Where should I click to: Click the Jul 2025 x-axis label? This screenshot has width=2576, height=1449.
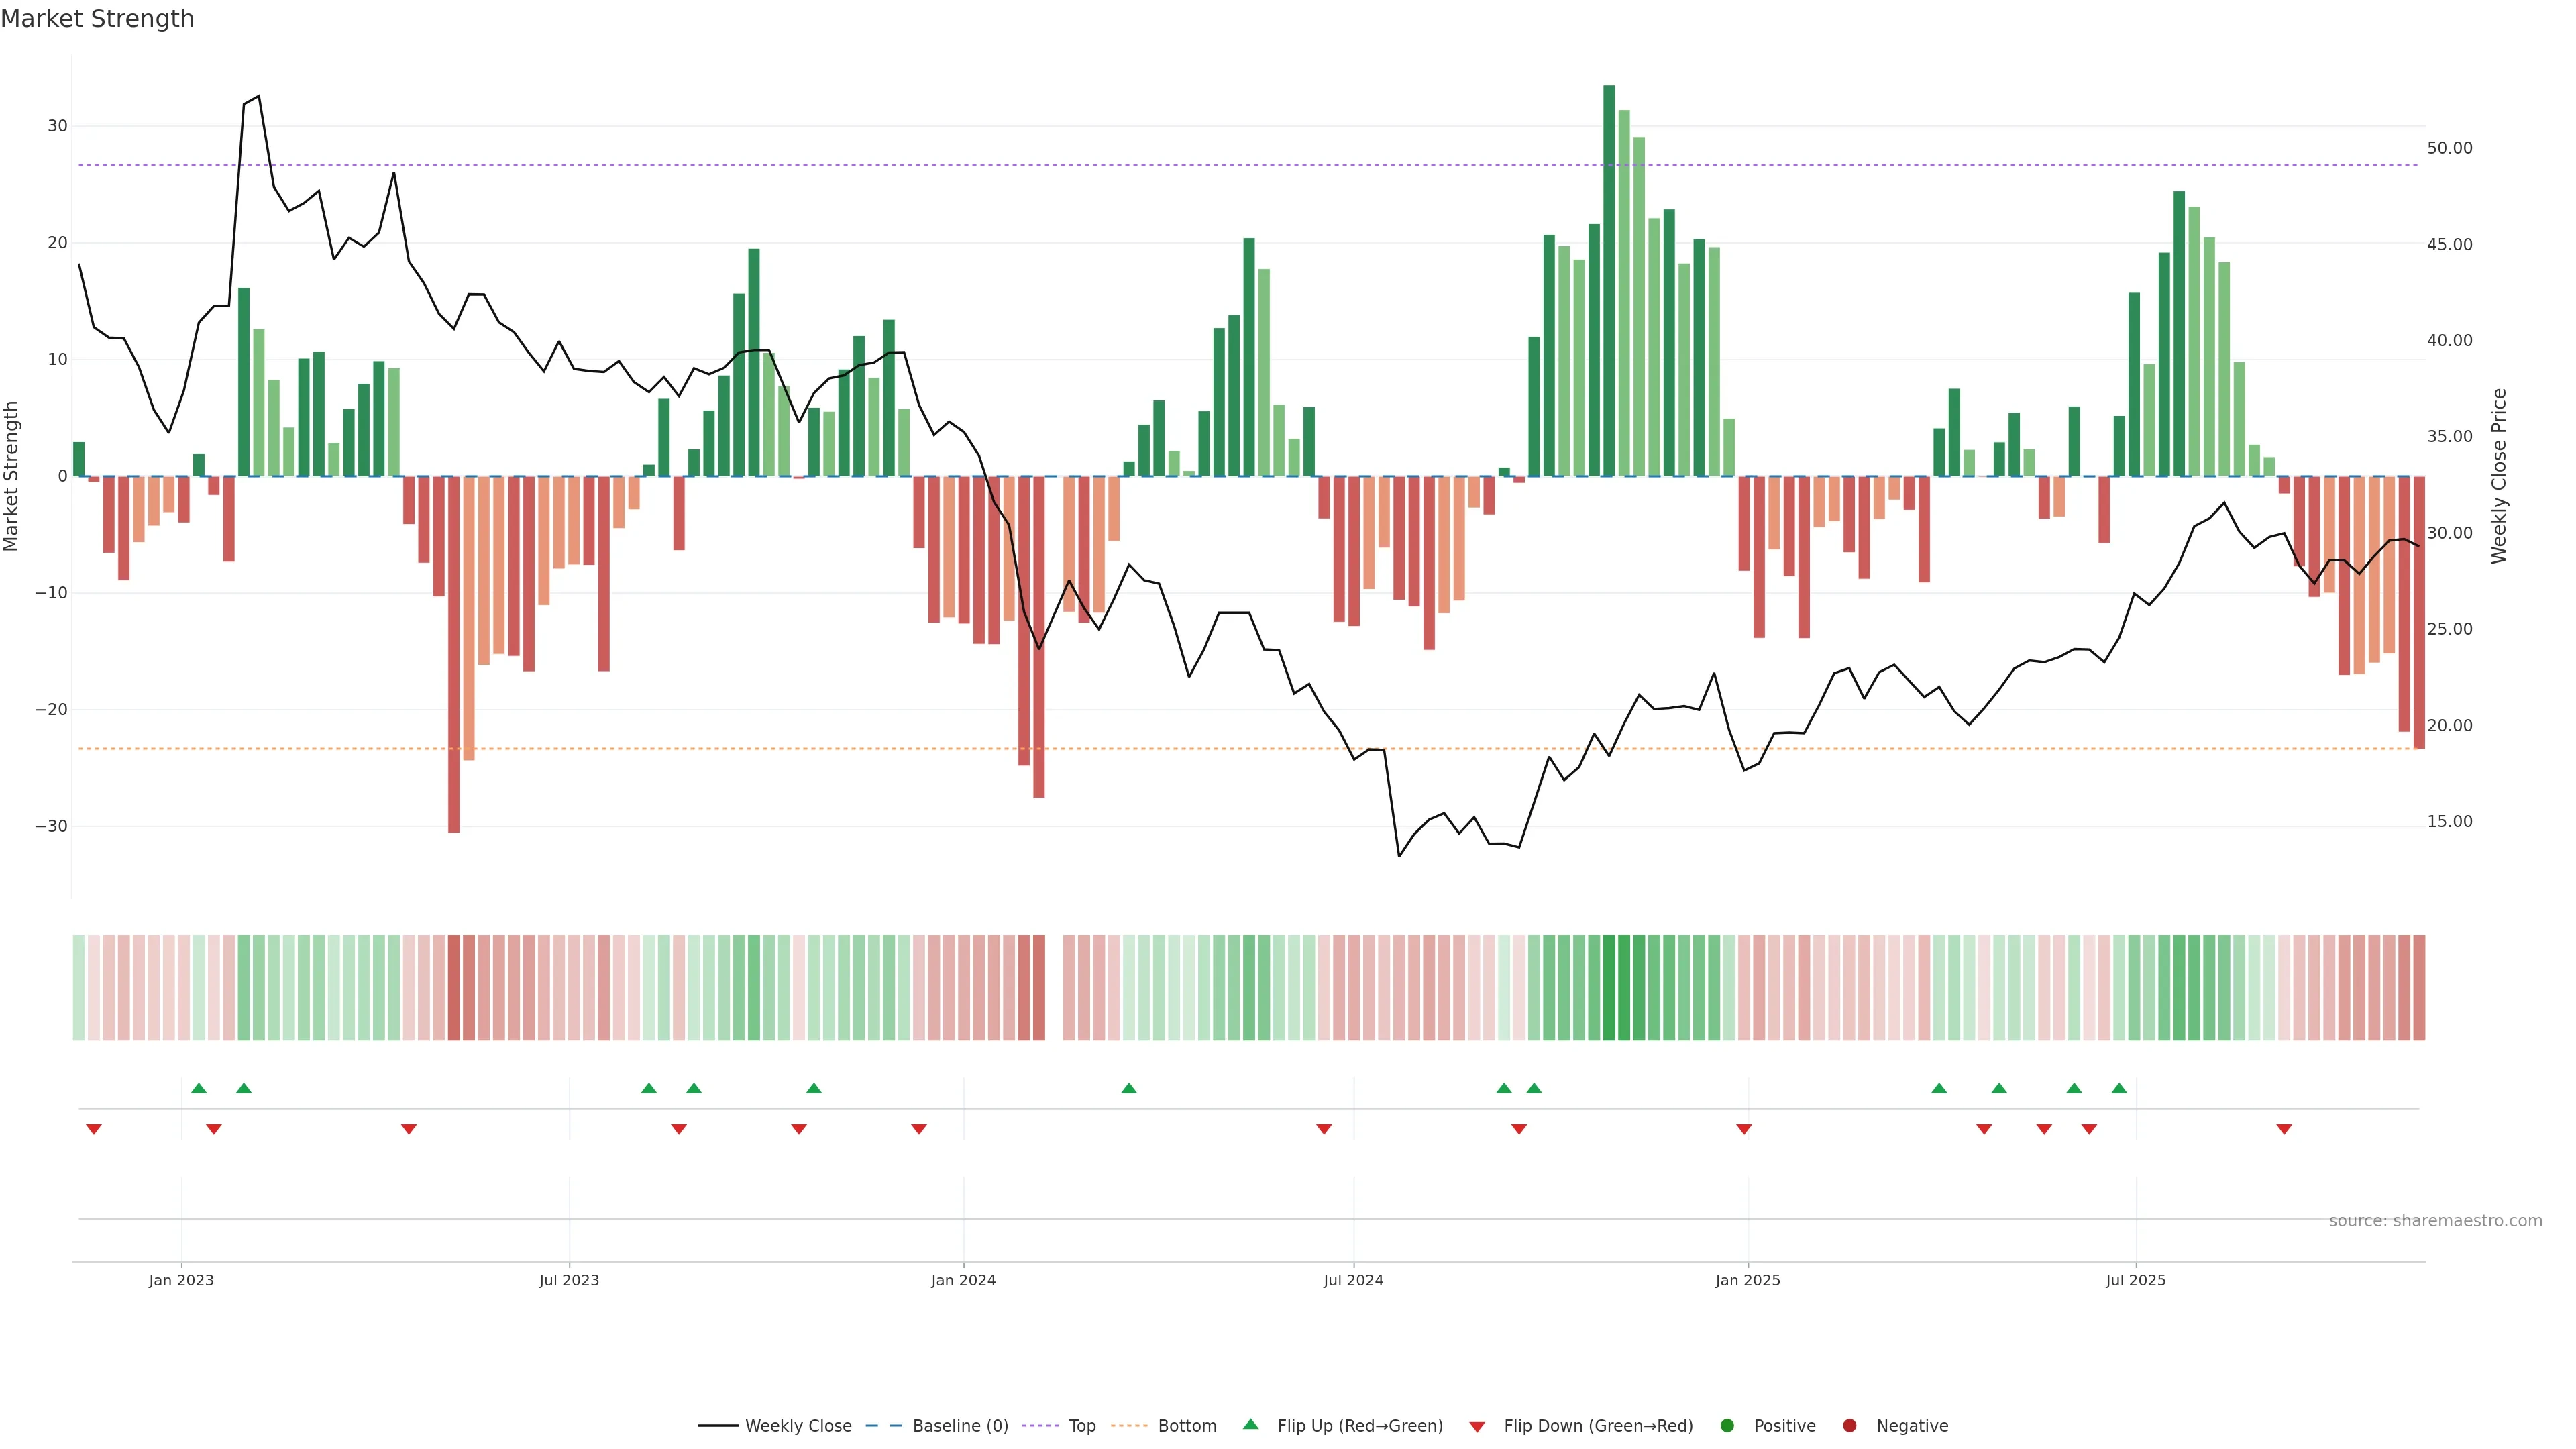[2135, 1280]
